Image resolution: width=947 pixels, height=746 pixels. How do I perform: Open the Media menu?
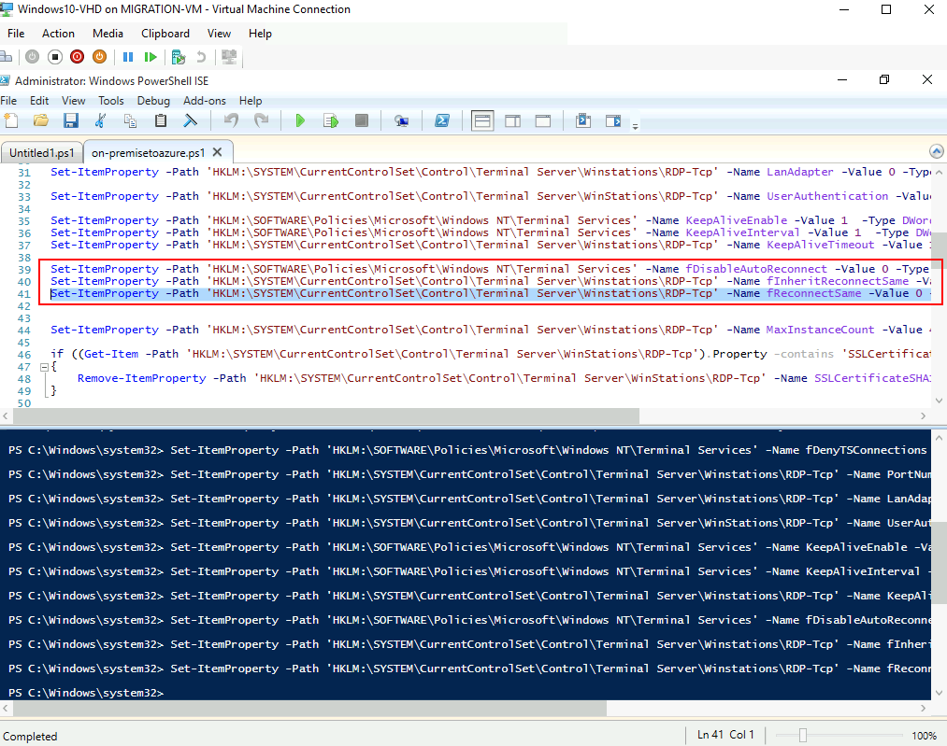click(x=108, y=34)
